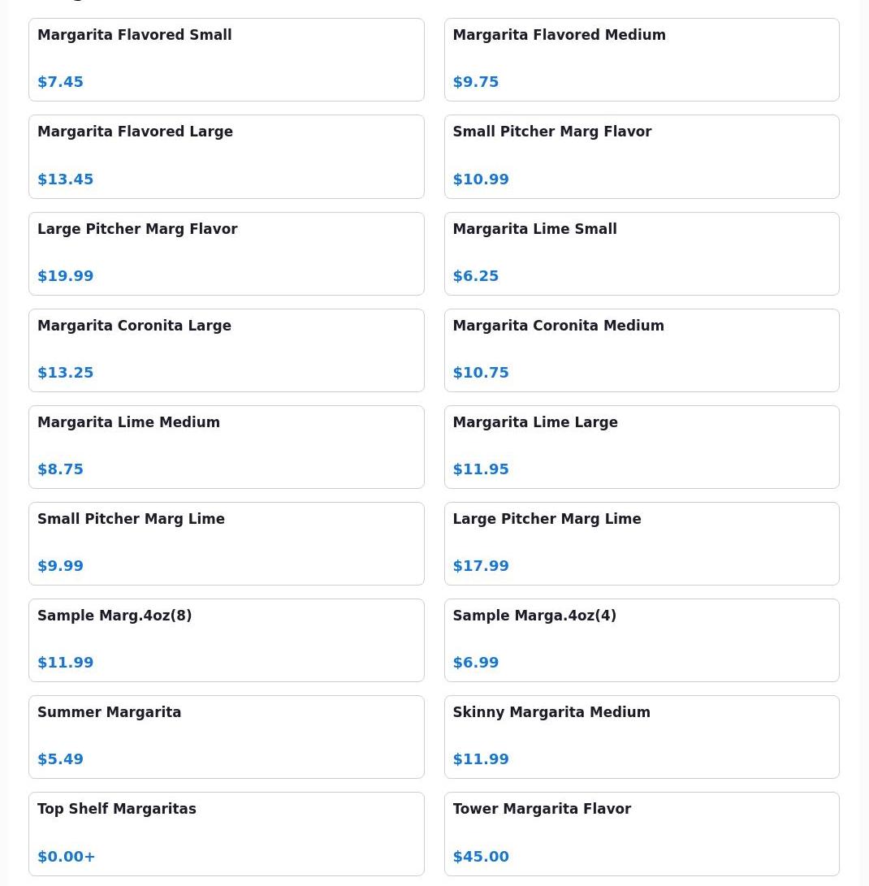Add Small Pitcher Marg Lime

click(x=226, y=543)
